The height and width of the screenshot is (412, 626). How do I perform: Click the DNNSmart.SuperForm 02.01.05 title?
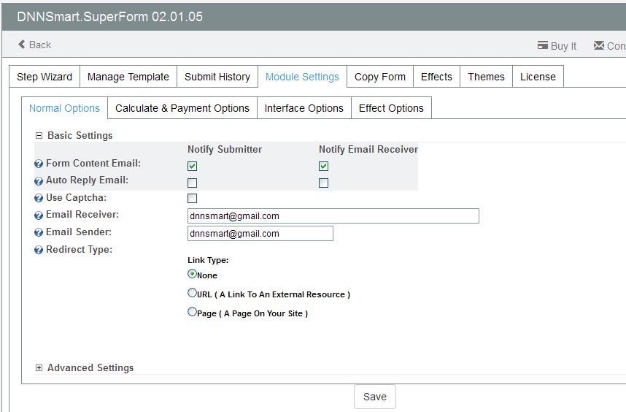pyautogui.click(x=109, y=17)
